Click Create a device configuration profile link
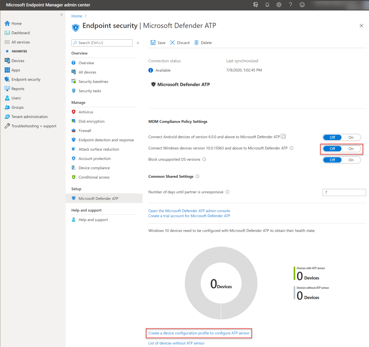Screen dimensions: 369x347 [199, 333]
